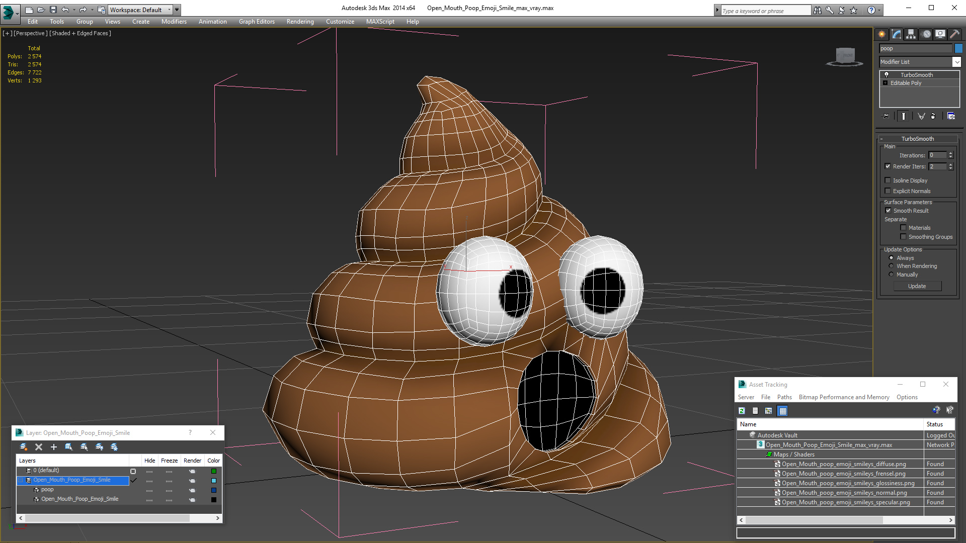Click Delete layer X icon

pos(39,447)
